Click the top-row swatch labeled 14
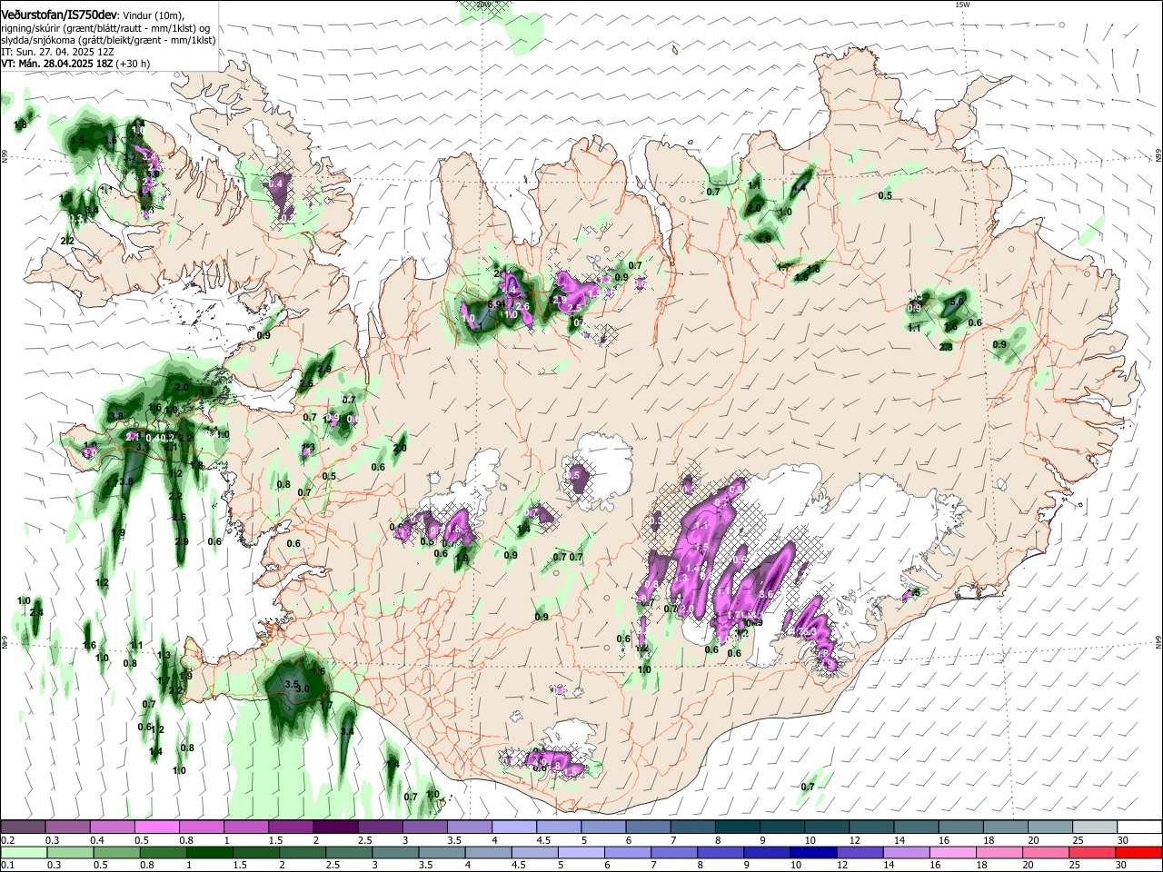 coord(915,827)
